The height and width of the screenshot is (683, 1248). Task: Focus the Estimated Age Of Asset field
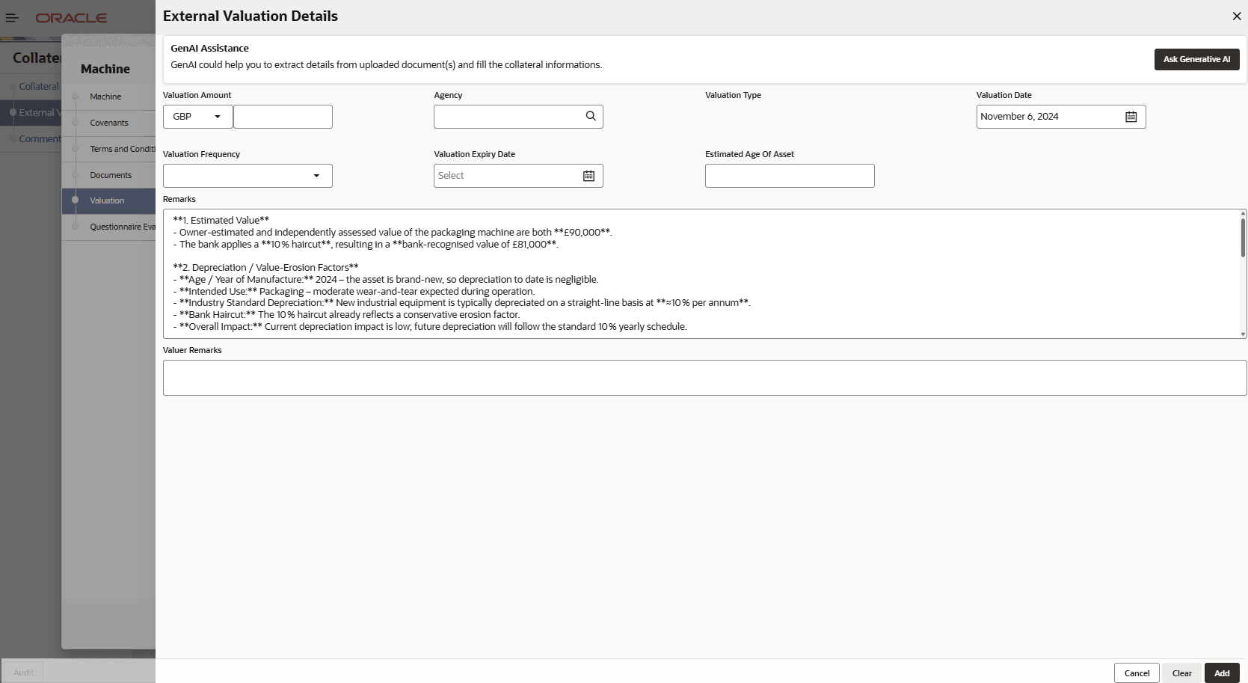(790, 176)
